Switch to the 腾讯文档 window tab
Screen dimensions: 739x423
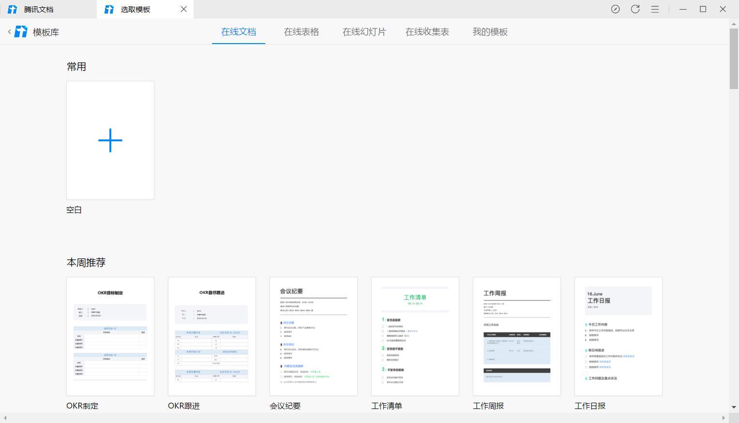(x=48, y=9)
